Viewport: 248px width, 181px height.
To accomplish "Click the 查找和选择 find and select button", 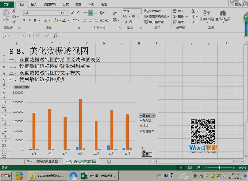I will (x=223, y=17).
